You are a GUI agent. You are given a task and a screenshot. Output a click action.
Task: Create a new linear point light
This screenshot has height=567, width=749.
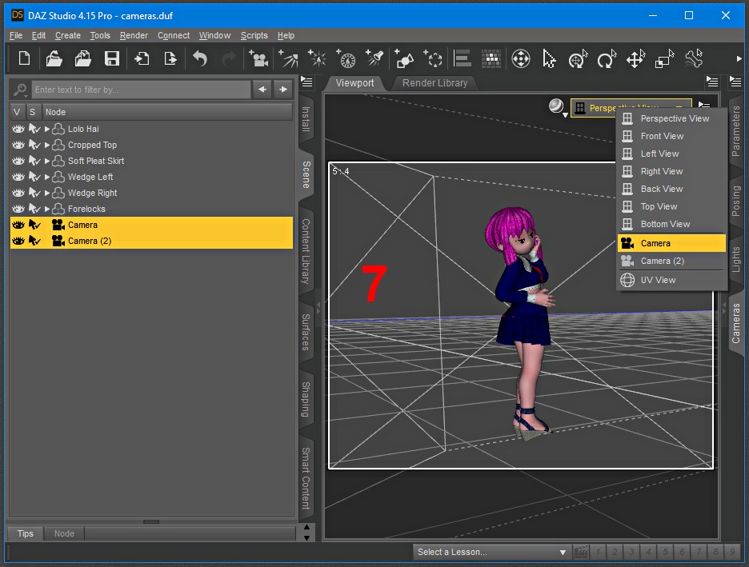pyautogui.click(x=346, y=58)
